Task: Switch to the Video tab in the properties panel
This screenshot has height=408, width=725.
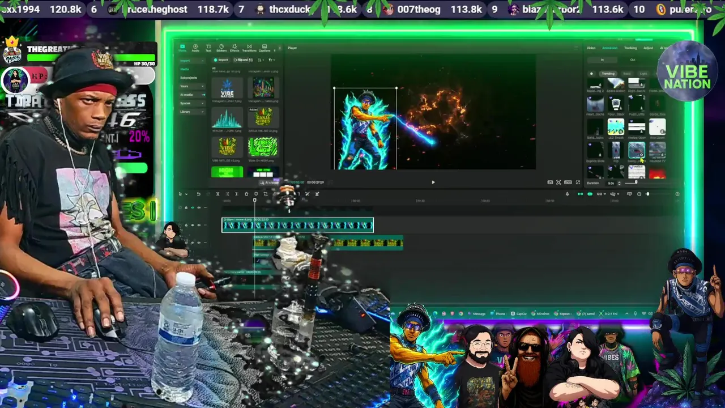Action: [x=591, y=48]
